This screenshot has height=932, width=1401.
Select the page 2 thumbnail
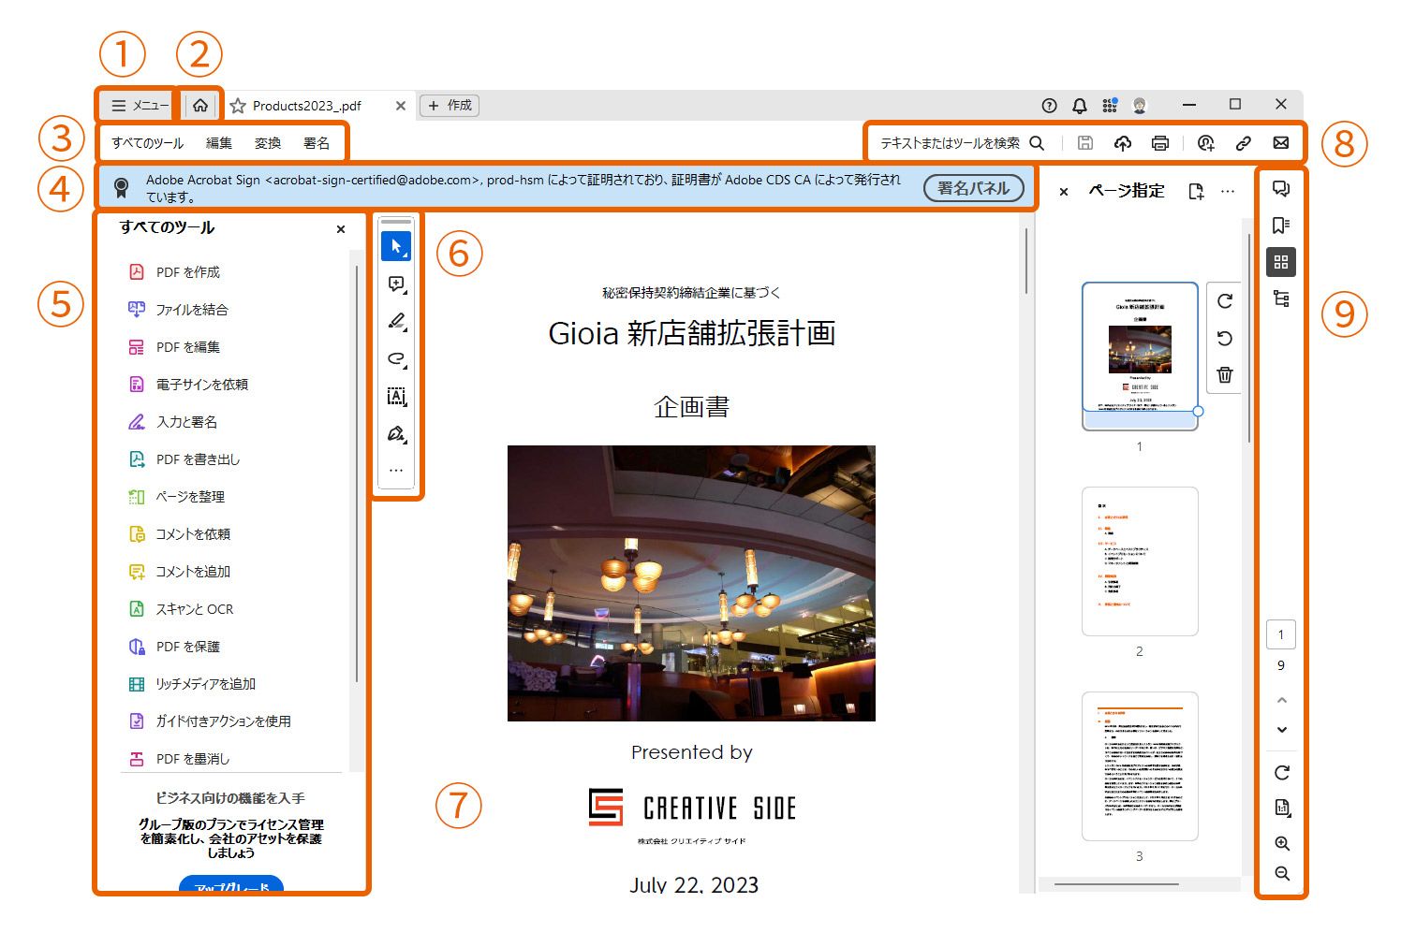coord(1140,561)
